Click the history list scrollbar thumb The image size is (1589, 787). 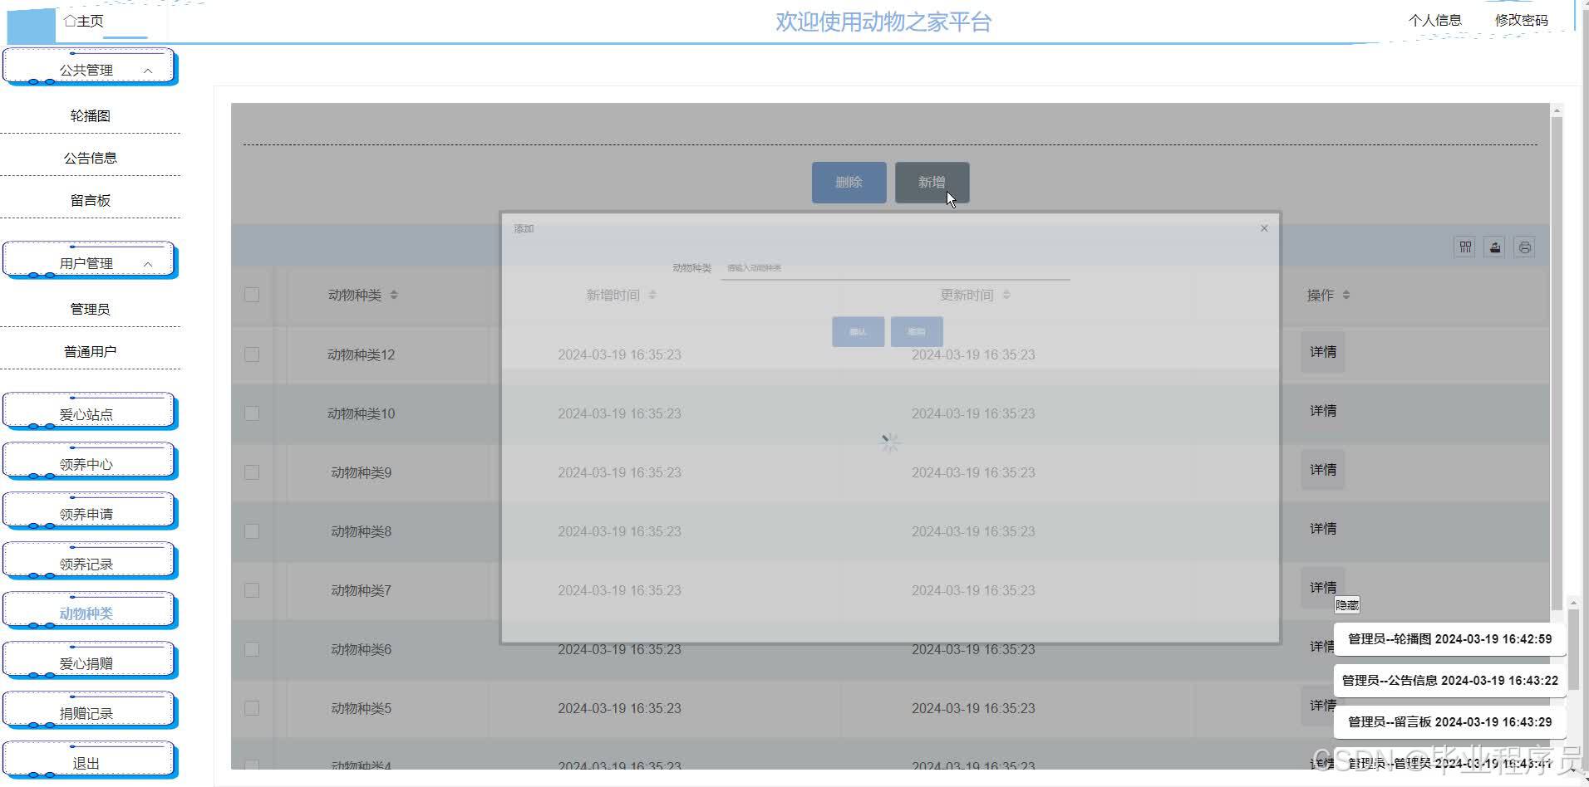click(1573, 649)
